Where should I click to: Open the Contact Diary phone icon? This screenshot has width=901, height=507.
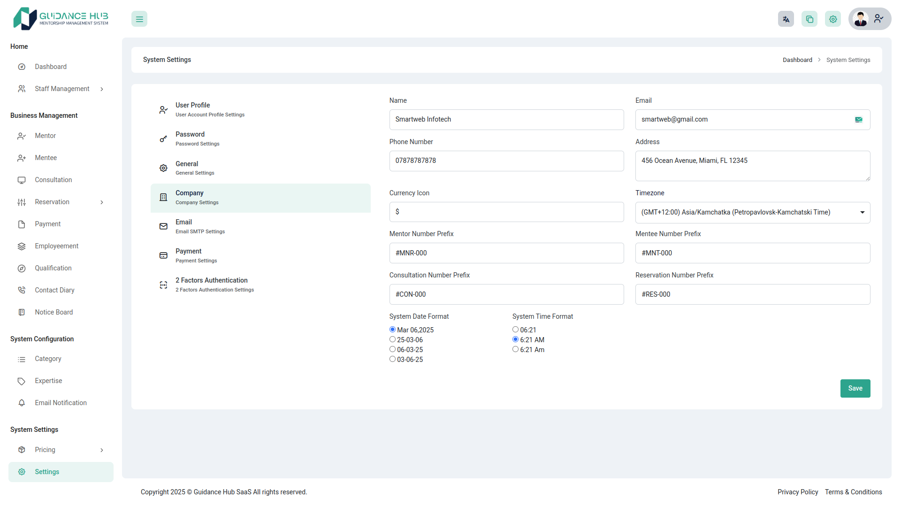22,290
